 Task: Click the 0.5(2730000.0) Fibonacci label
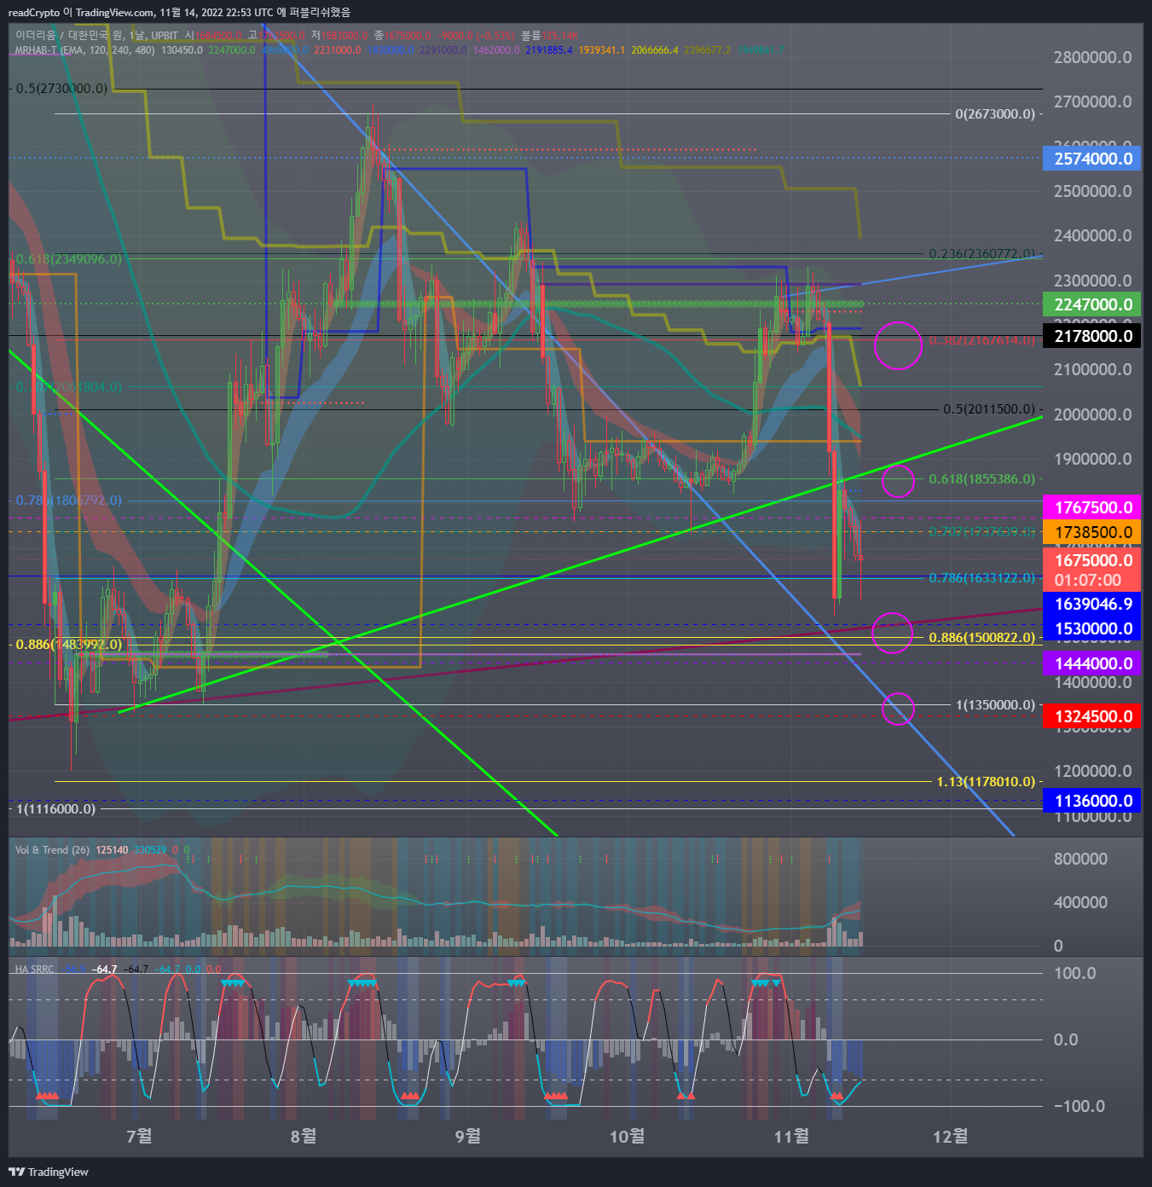pyautogui.click(x=62, y=88)
